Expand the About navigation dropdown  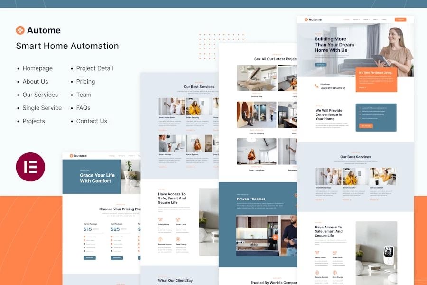tap(356, 19)
